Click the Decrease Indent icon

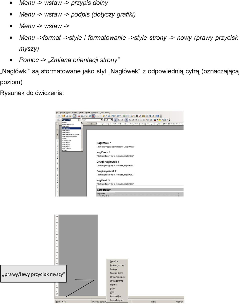(x=147, y=120)
